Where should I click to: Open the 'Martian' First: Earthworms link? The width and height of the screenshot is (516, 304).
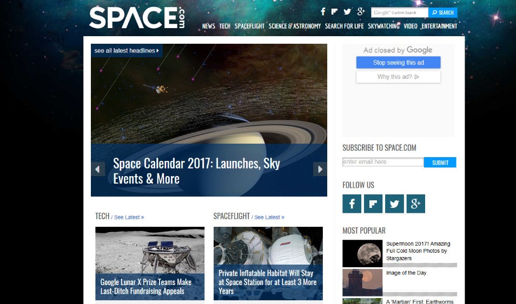click(420, 301)
